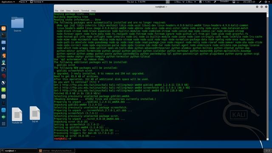The height and width of the screenshot is (153, 272).
Task: Select the Youtube.txt desktop file
Action: (x=17, y=115)
